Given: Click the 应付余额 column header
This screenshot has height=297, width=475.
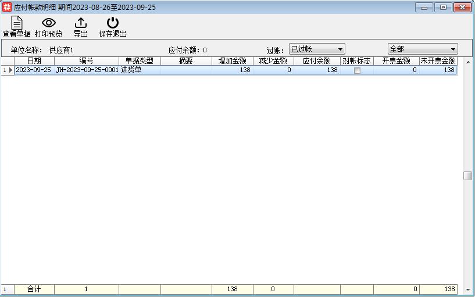Looking at the screenshot, I should (317, 61).
